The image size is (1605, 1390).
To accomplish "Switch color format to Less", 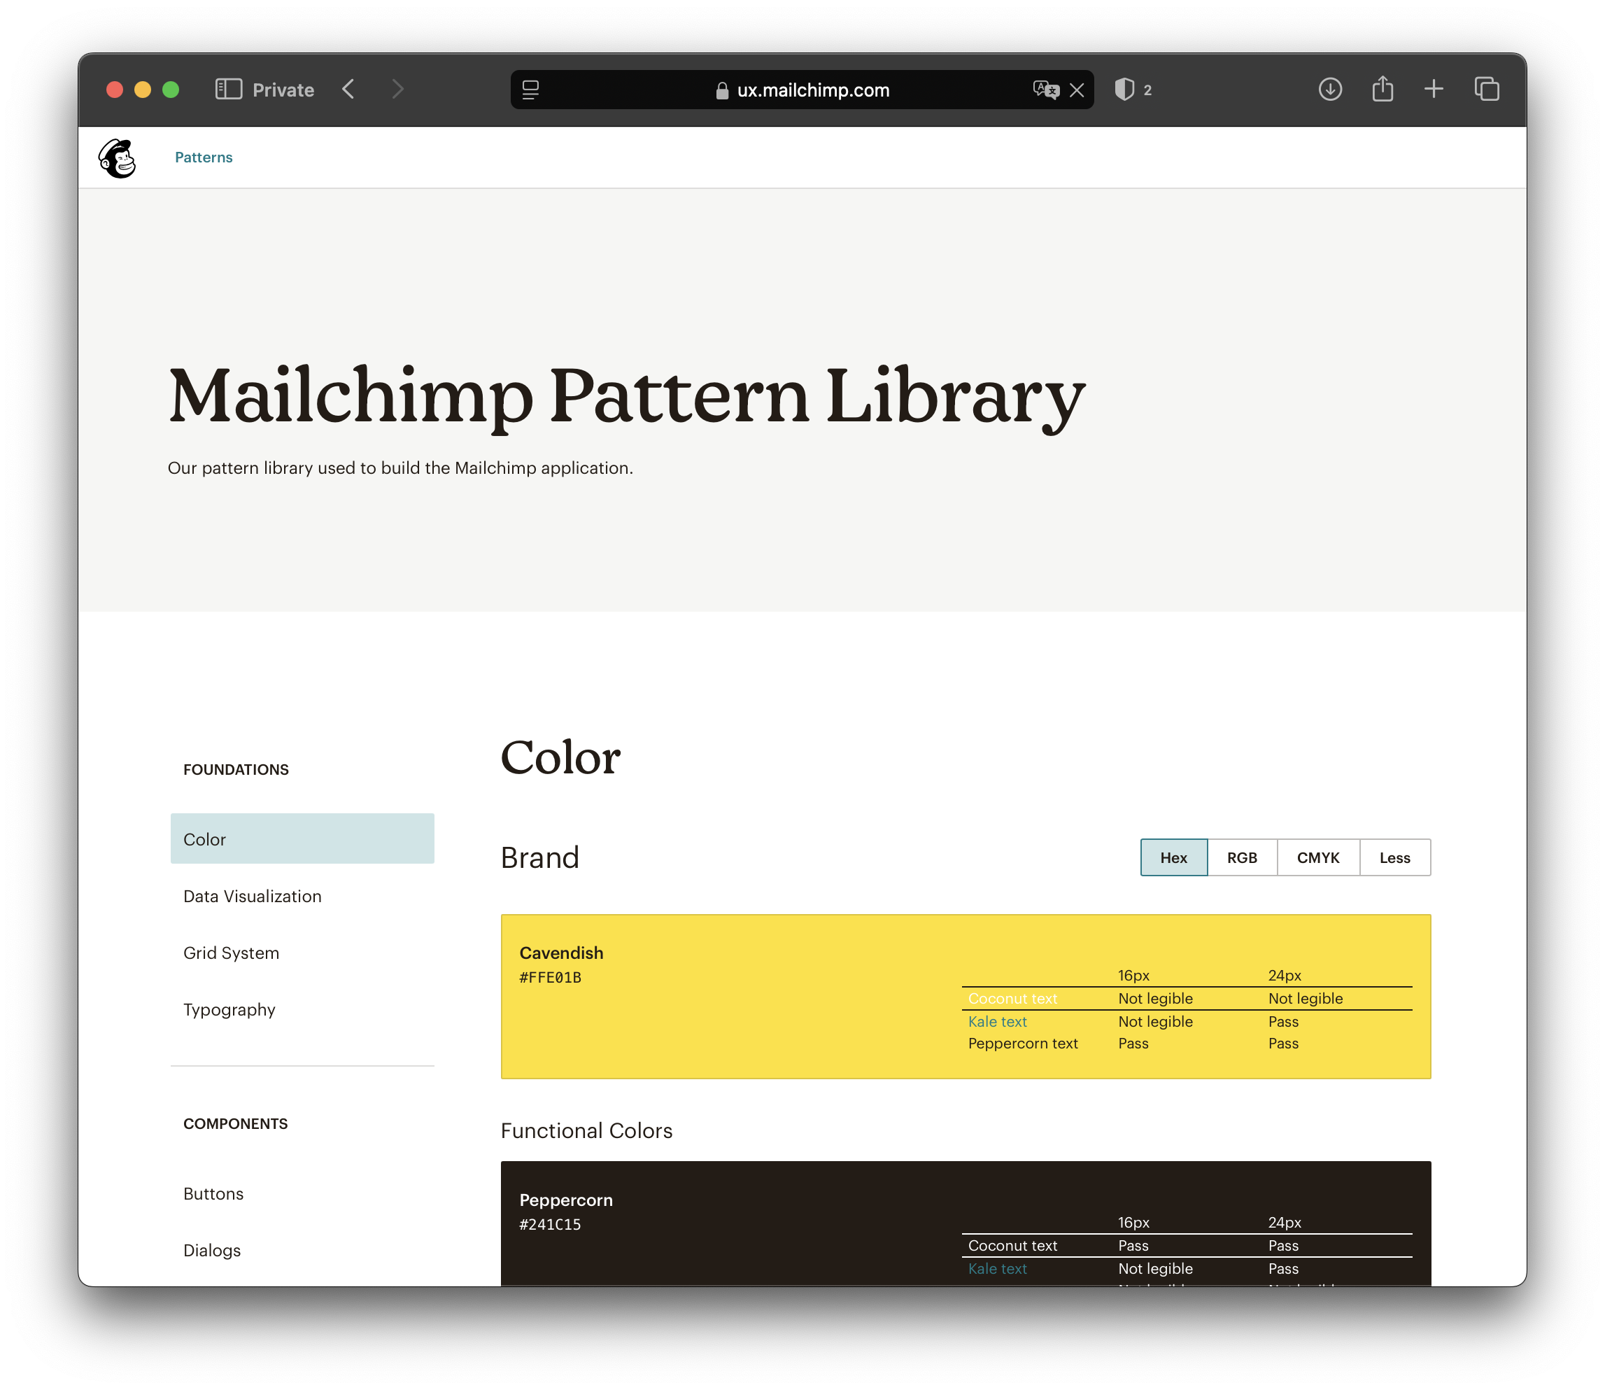I will tap(1394, 857).
